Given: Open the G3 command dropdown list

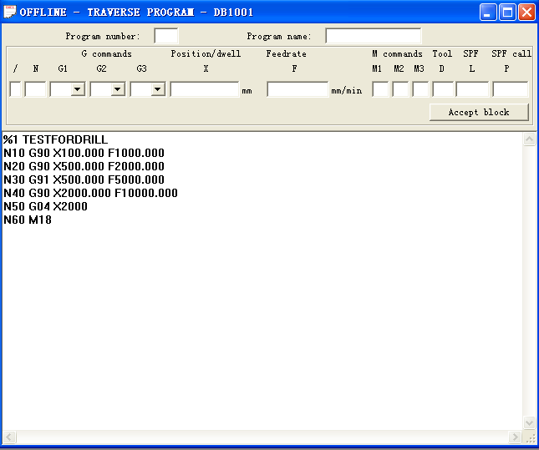Looking at the screenshot, I should point(157,89).
